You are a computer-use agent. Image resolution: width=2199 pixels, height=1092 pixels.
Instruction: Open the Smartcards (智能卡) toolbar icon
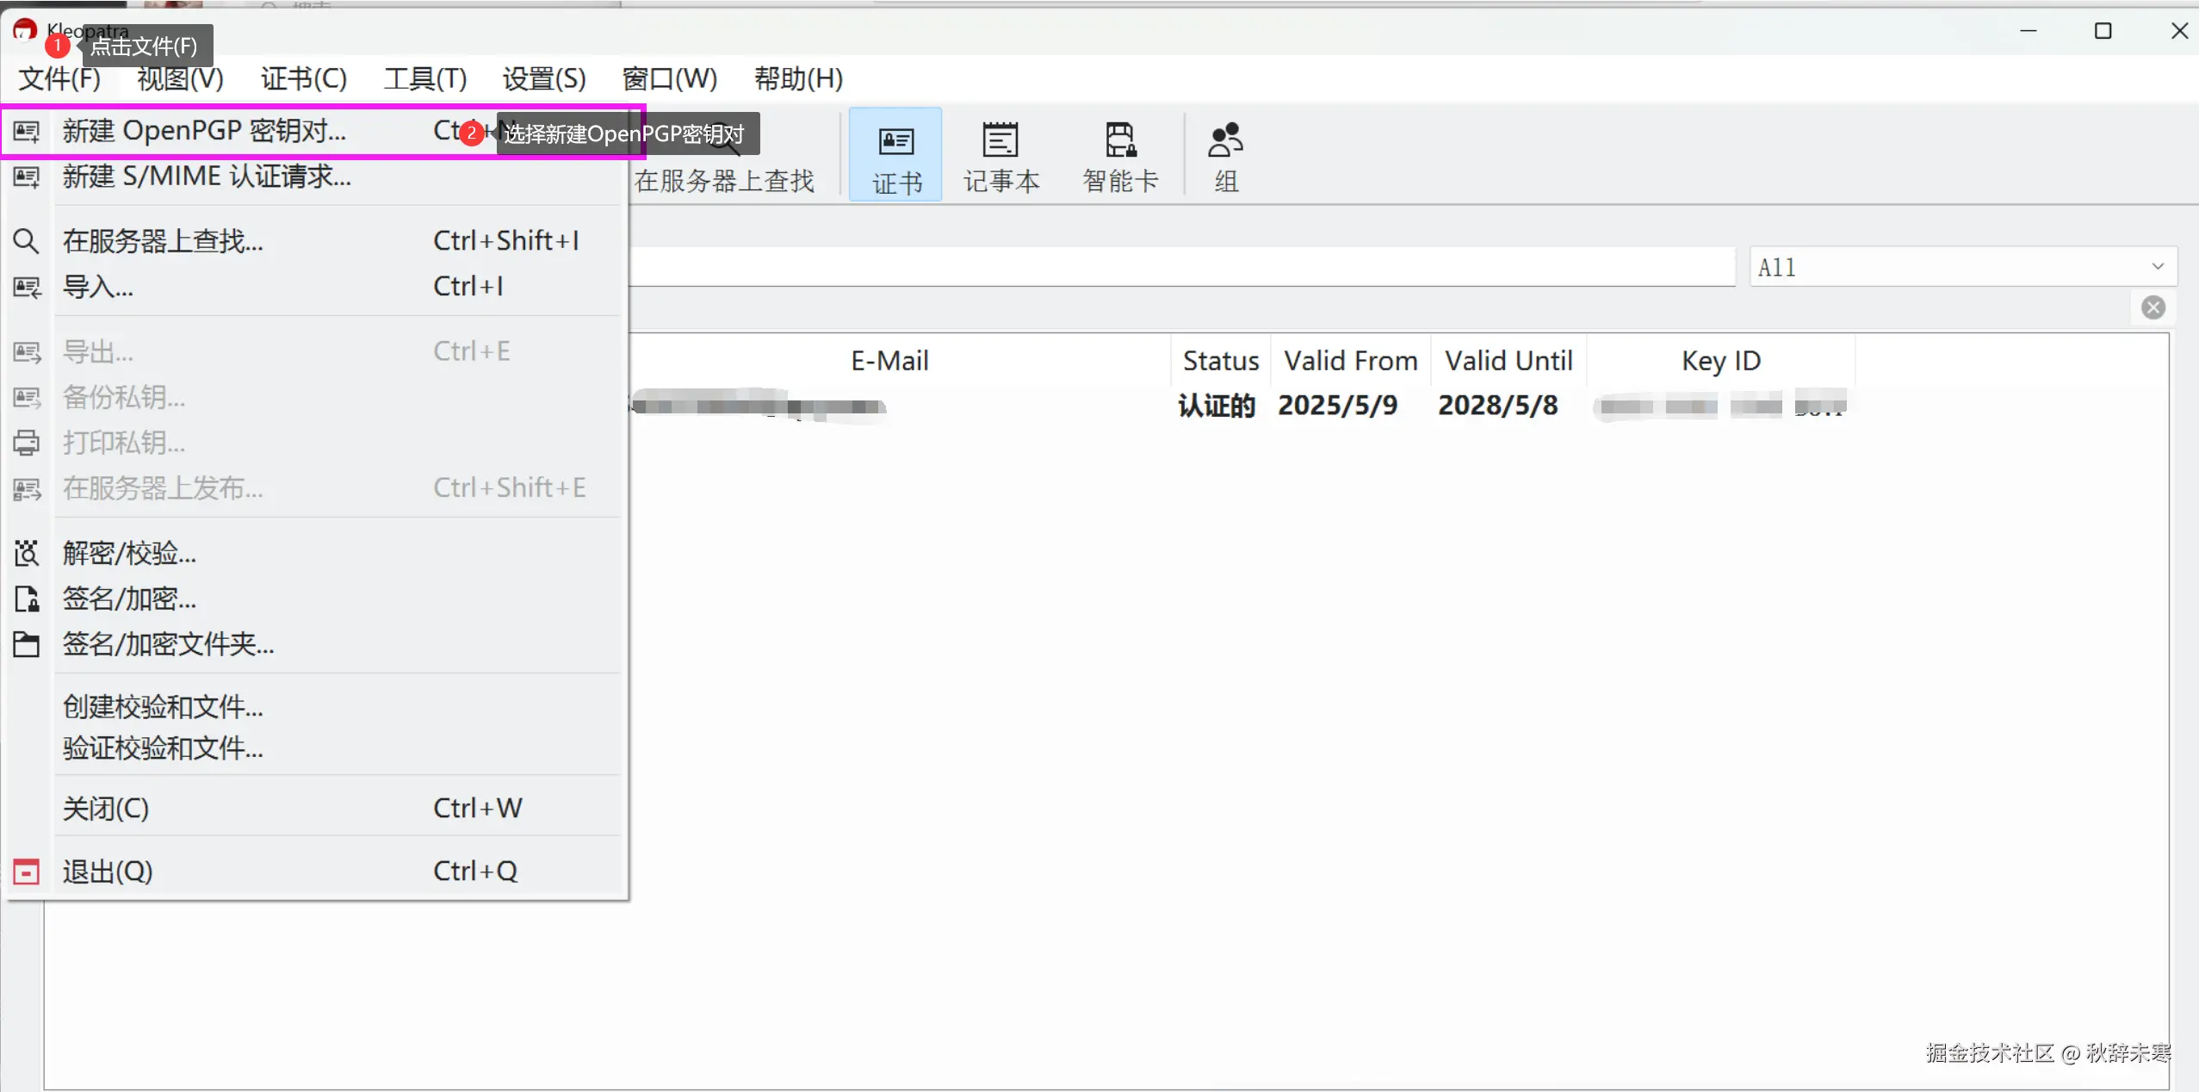[1119, 155]
